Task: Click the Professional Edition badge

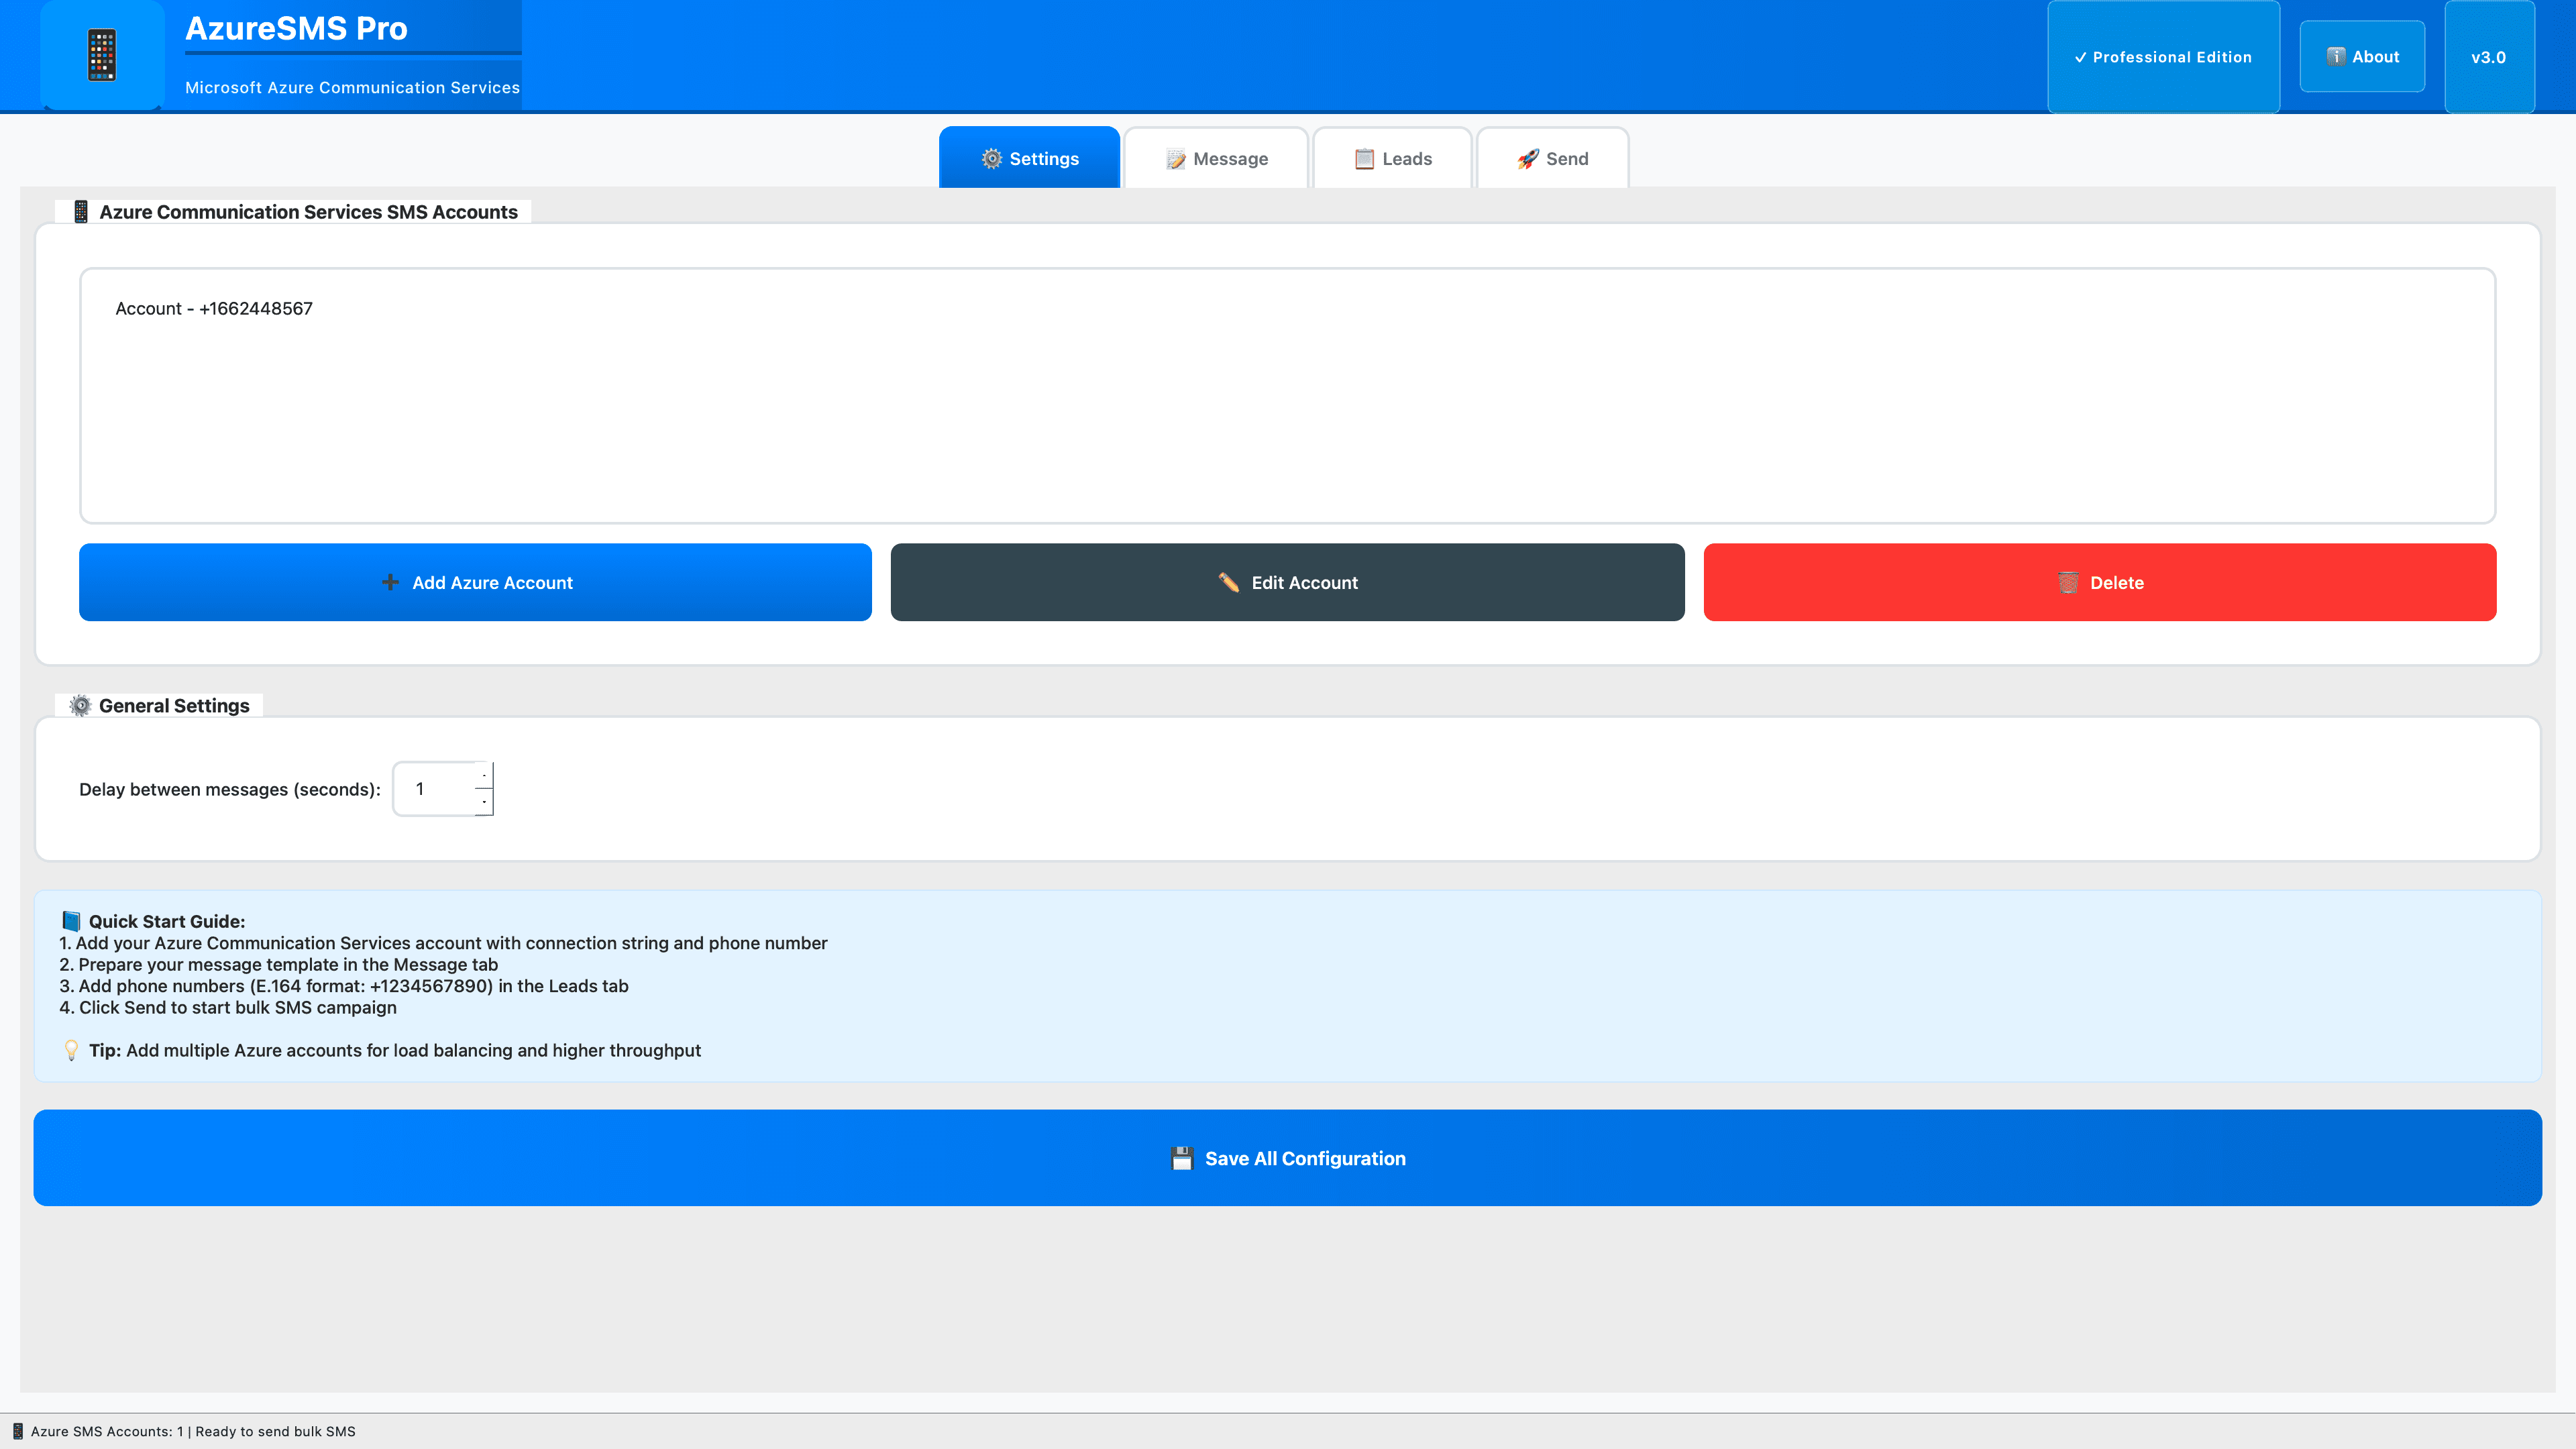Action: 2163,57
